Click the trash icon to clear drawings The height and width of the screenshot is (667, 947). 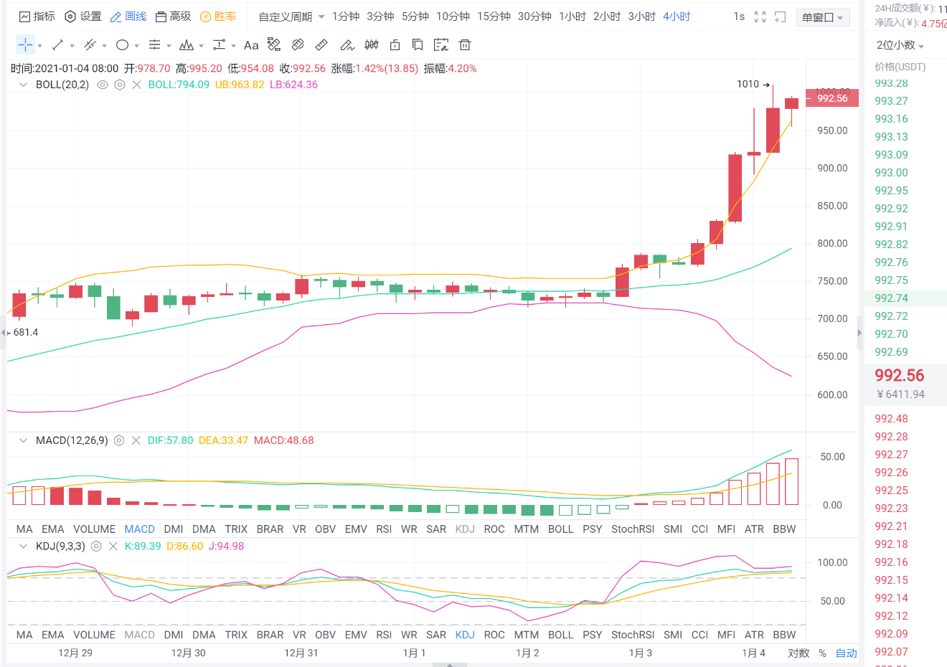pos(465,44)
